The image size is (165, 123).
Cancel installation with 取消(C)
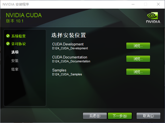148,116
